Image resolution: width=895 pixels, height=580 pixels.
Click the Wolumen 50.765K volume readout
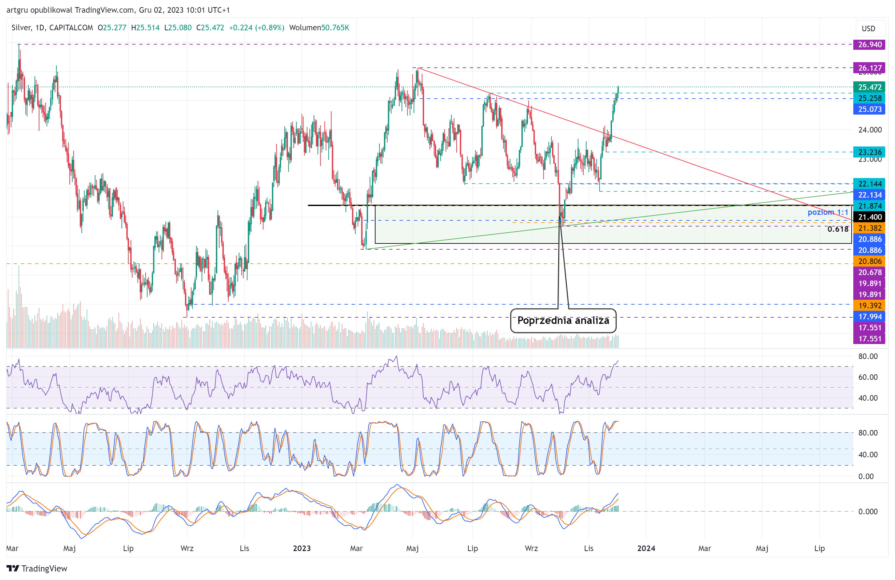(x=319, y=27)
